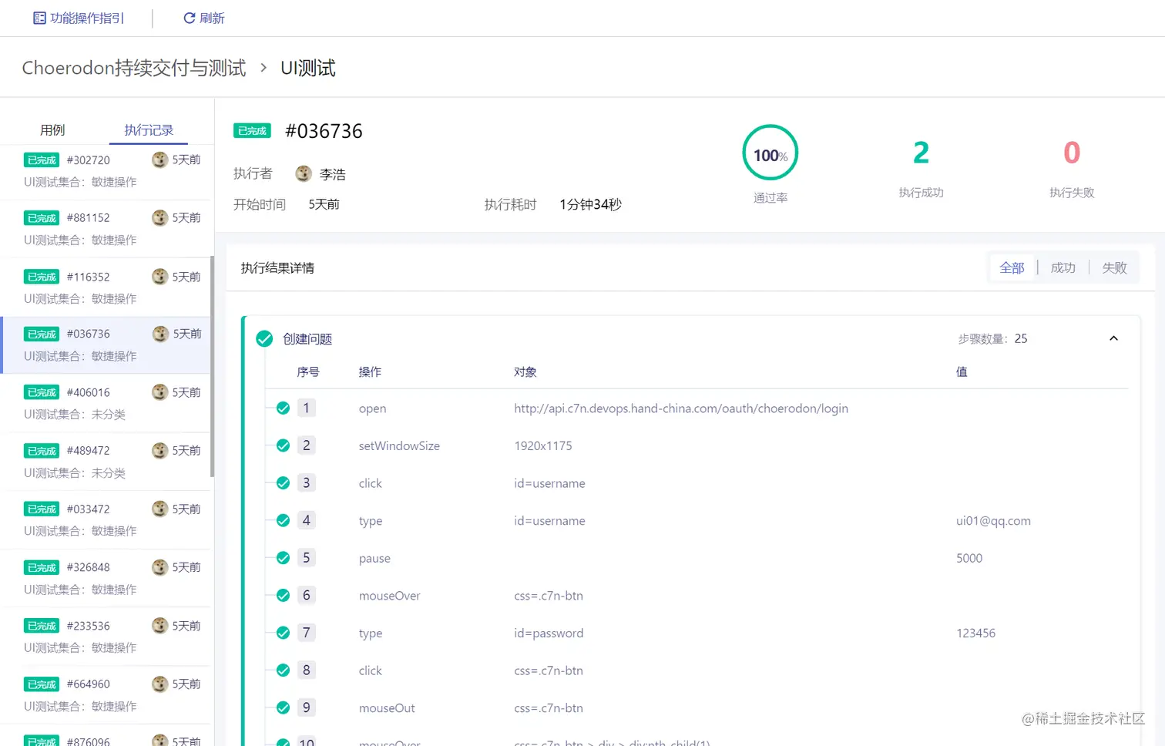Select execution record #881152
This screenshot has width=1165, height=746.
106,229
